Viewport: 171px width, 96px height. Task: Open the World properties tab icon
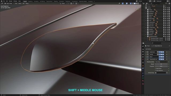click(x=143, y=59)
